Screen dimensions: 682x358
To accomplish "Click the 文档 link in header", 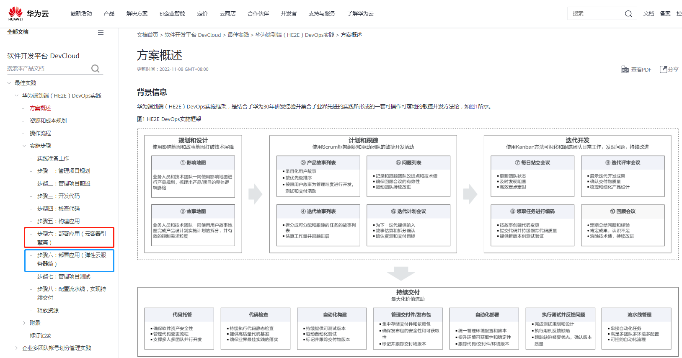I will 648,13.
